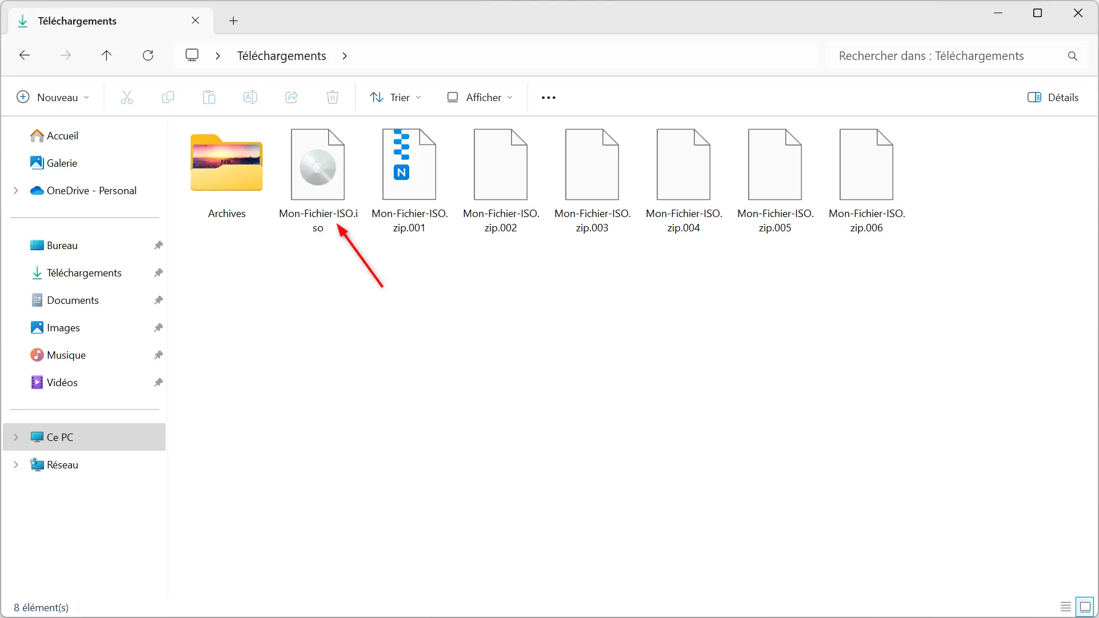
Task: Select the Mon-Fichier-ISO.zip.003 file
Action: tap(592, 180)
